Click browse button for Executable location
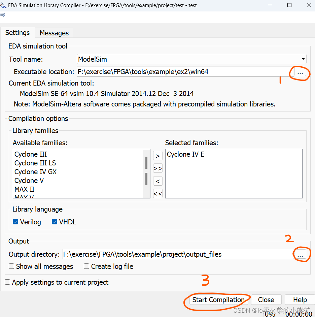 click(301, 72)
